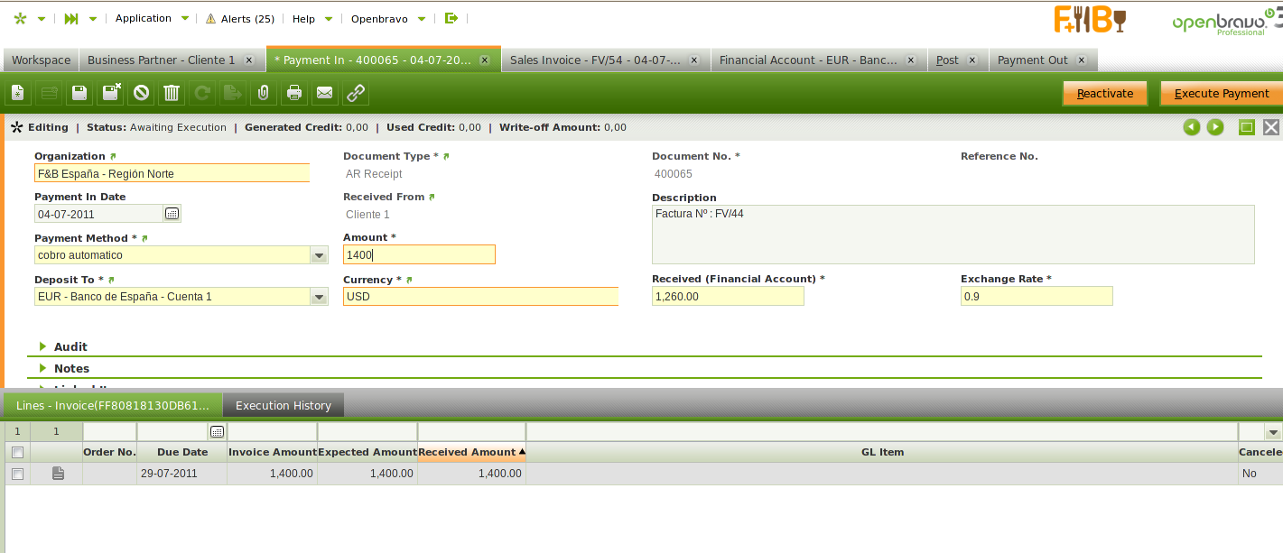Open the grid filter options dropdown arrow

(x=1273, y=432)
